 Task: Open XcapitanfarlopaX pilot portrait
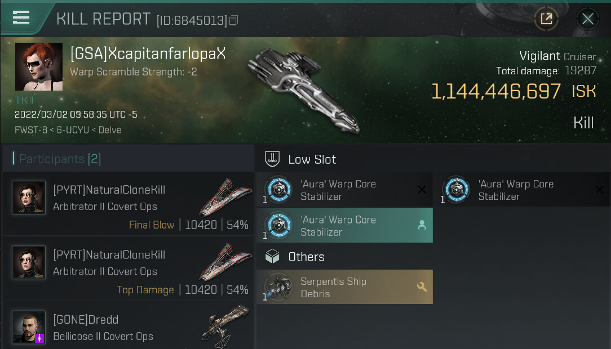(x=39, y=66)
